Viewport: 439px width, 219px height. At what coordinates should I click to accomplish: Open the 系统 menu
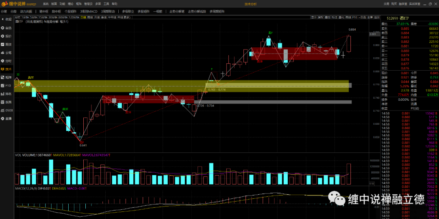(x=46, y=4)
